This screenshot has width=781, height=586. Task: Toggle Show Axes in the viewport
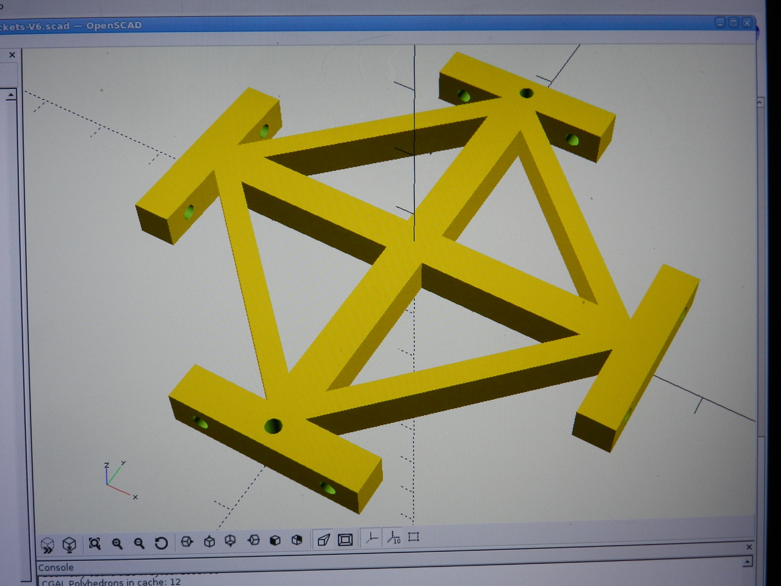click(371, 538)
